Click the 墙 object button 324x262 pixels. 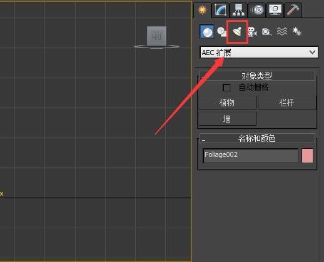[227, 119]
